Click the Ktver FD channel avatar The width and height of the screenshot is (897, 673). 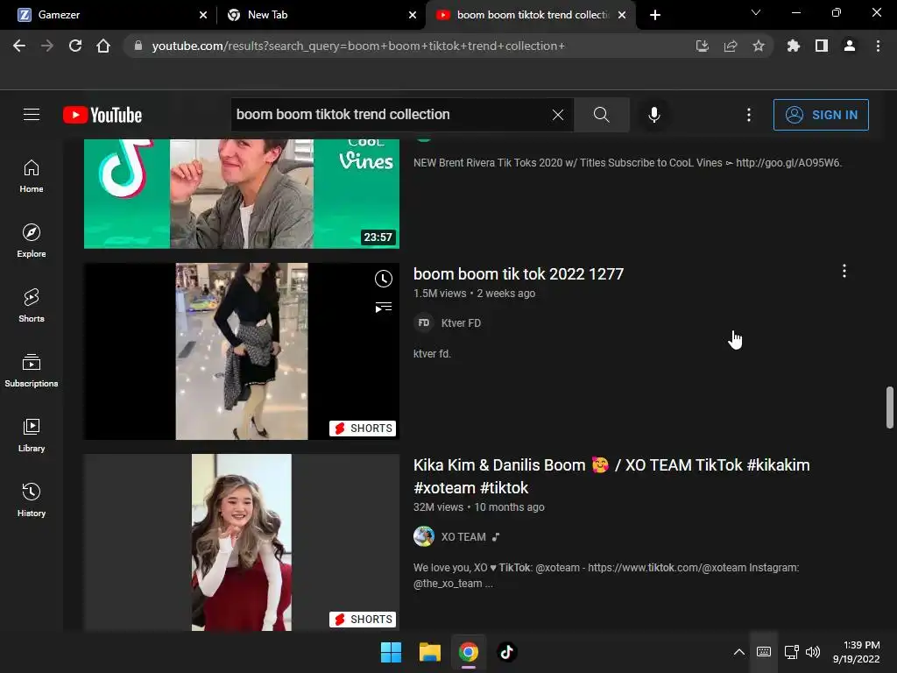(x=423, y=322)
